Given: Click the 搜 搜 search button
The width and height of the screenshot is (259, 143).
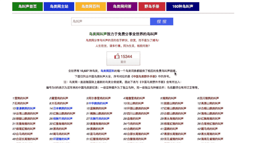Looking at the screenshot, I should 161,21.
